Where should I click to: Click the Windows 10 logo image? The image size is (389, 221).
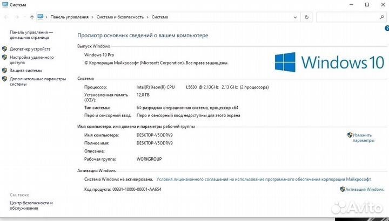pyautogui.click(x=329, y=62)
